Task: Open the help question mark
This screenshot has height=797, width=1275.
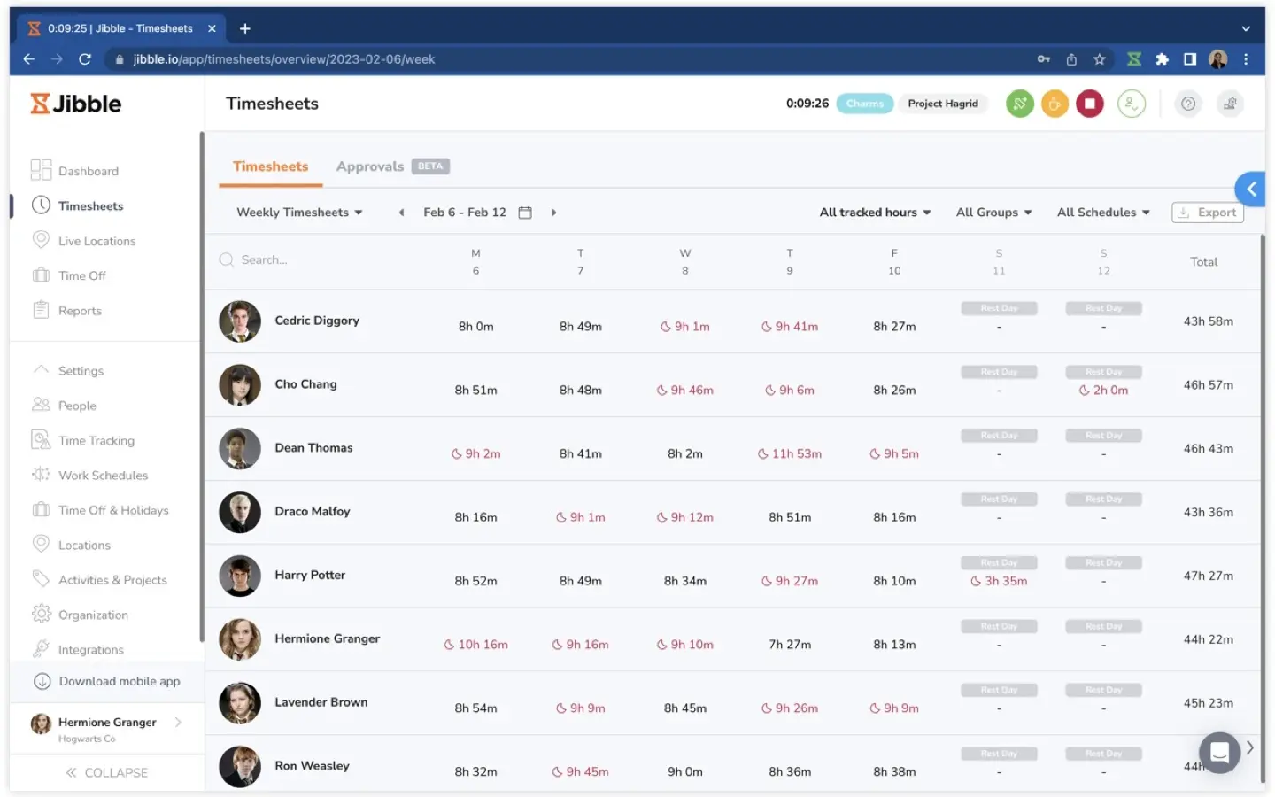Action: click(x=1187, y=104)
